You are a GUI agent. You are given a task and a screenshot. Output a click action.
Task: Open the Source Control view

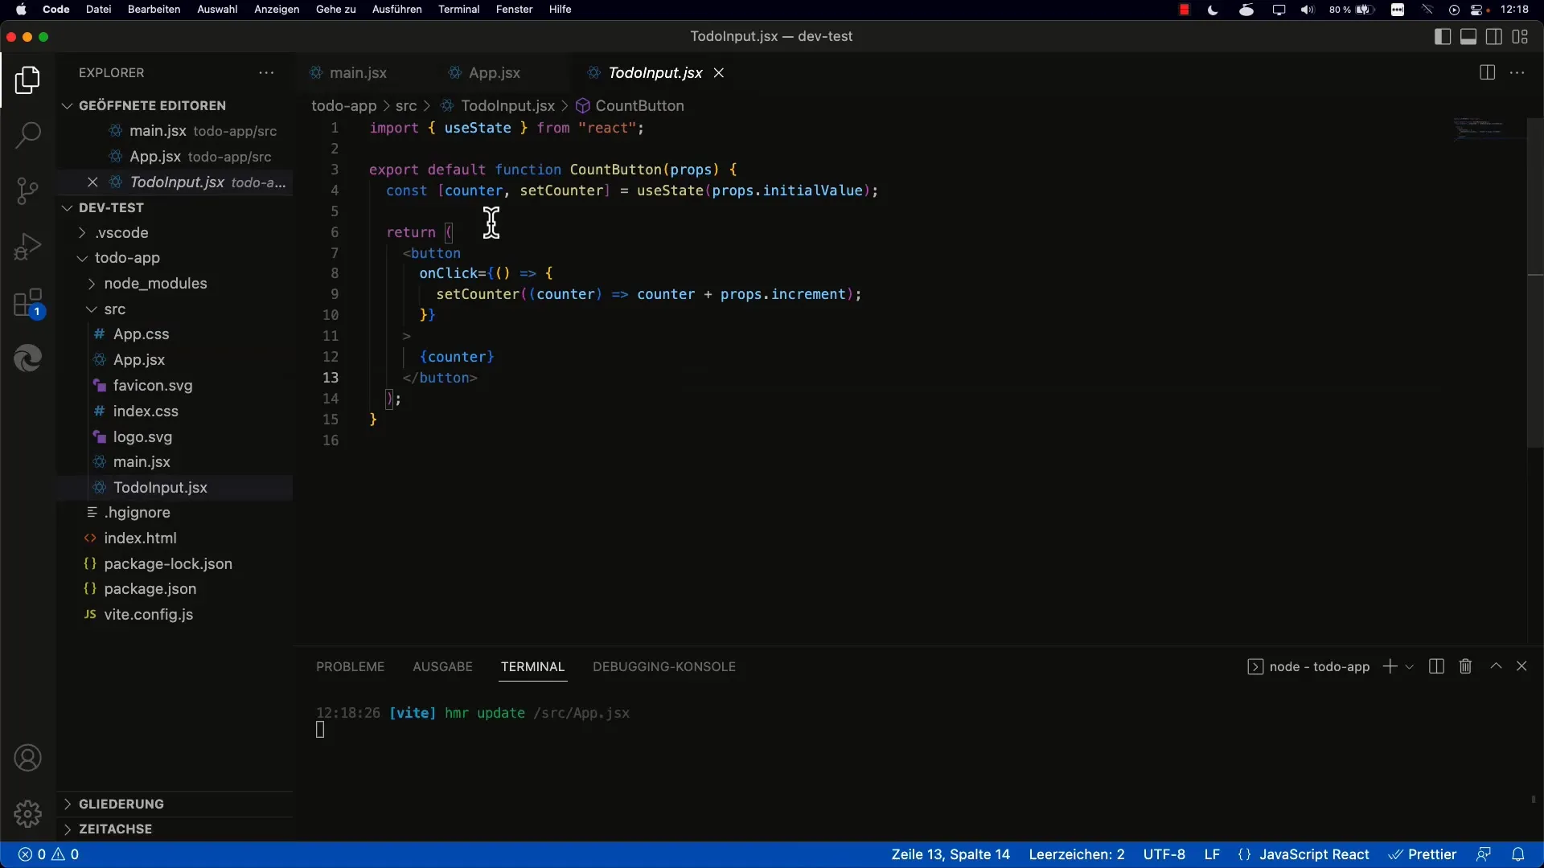(x=27, y=191)
